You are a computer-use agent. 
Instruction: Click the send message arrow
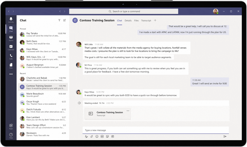tap(225, 136)
